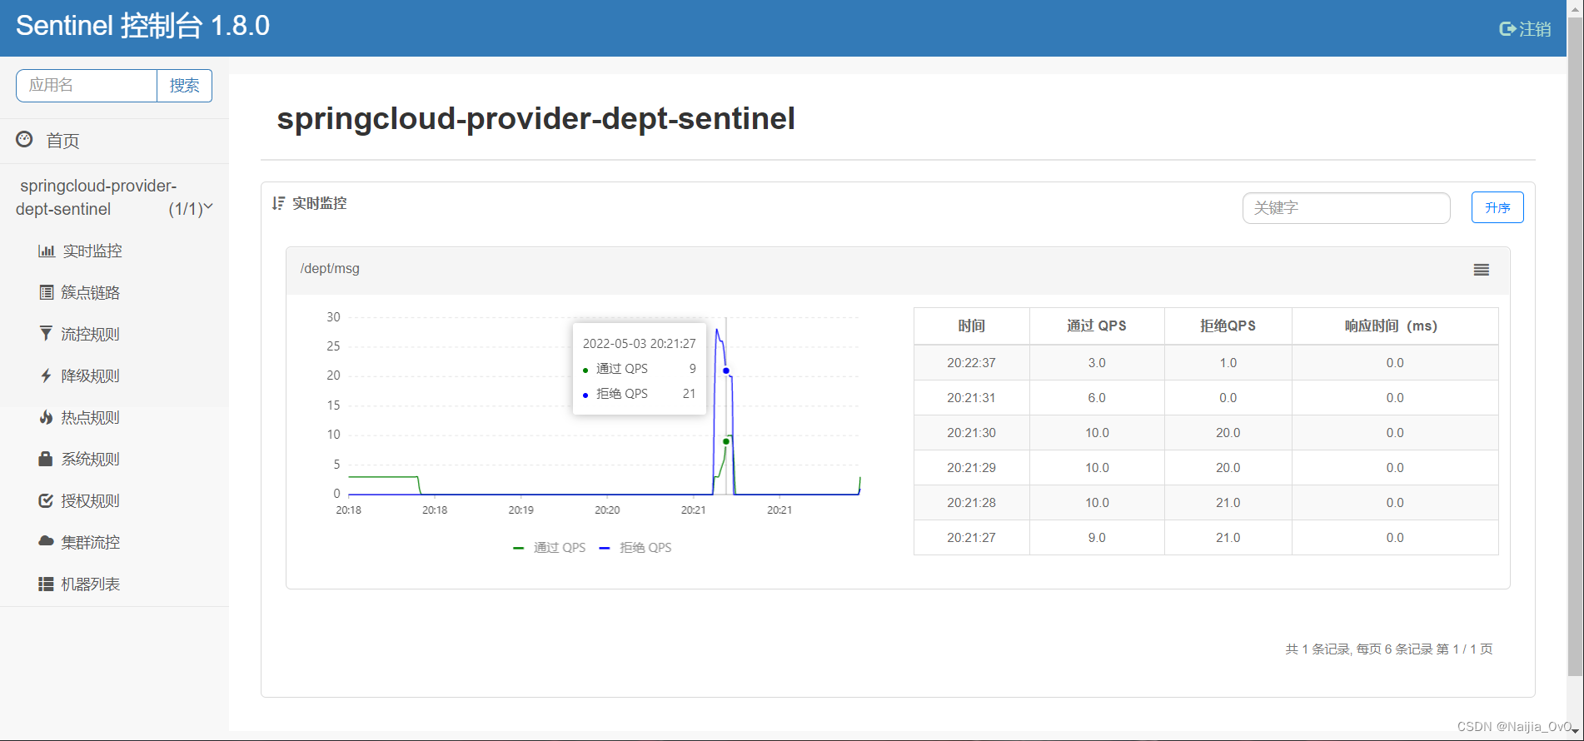Screen dimensions: 1584x741
Task: Click the 20:21:29 time cell
Action: pos(972,468)
